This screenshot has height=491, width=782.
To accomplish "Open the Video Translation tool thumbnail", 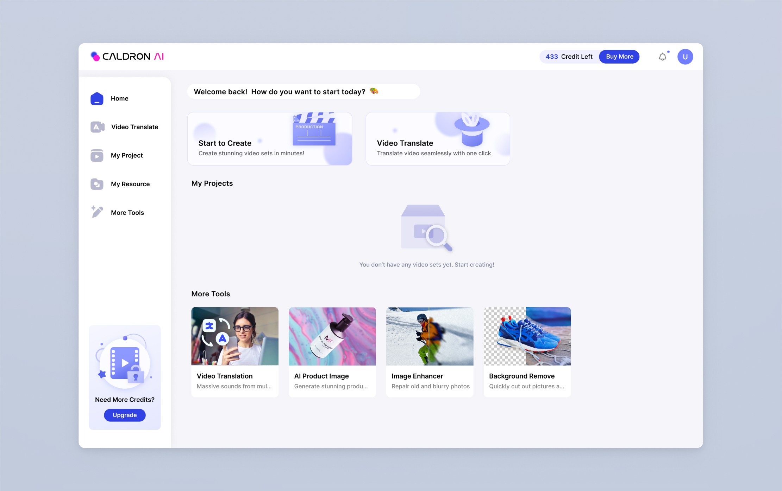I will (235, 336).
